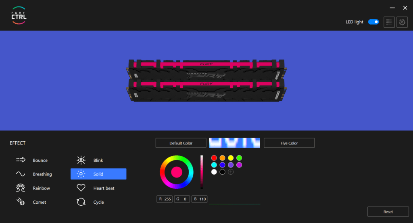This screenshot has height=223, width=413.
Task: Pick the white color swatch
Action: [214, 172]
